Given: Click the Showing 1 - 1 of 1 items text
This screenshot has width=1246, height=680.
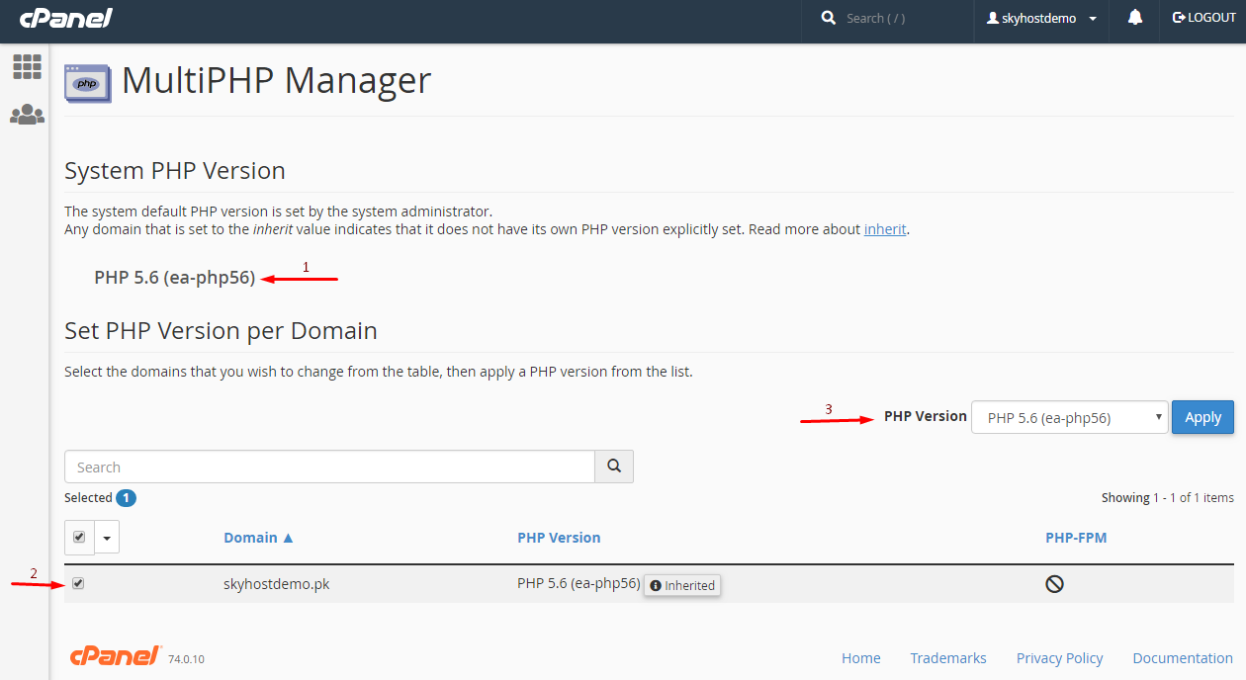Looking at the screenshot, I should (1167, 498).
